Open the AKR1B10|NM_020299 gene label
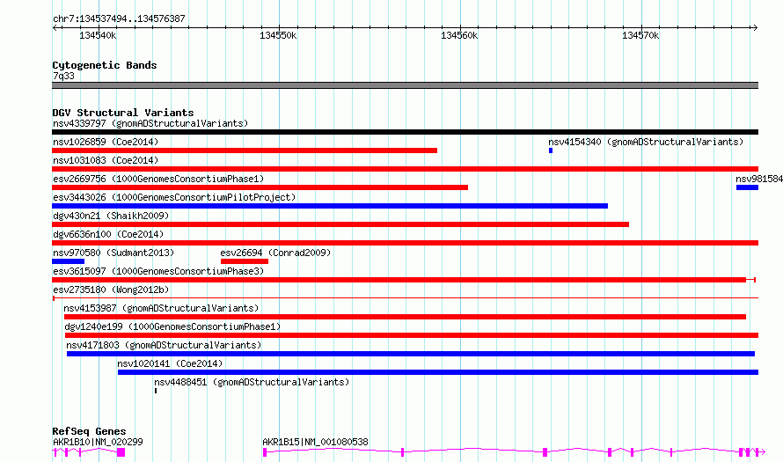 [x=98, y=442]
